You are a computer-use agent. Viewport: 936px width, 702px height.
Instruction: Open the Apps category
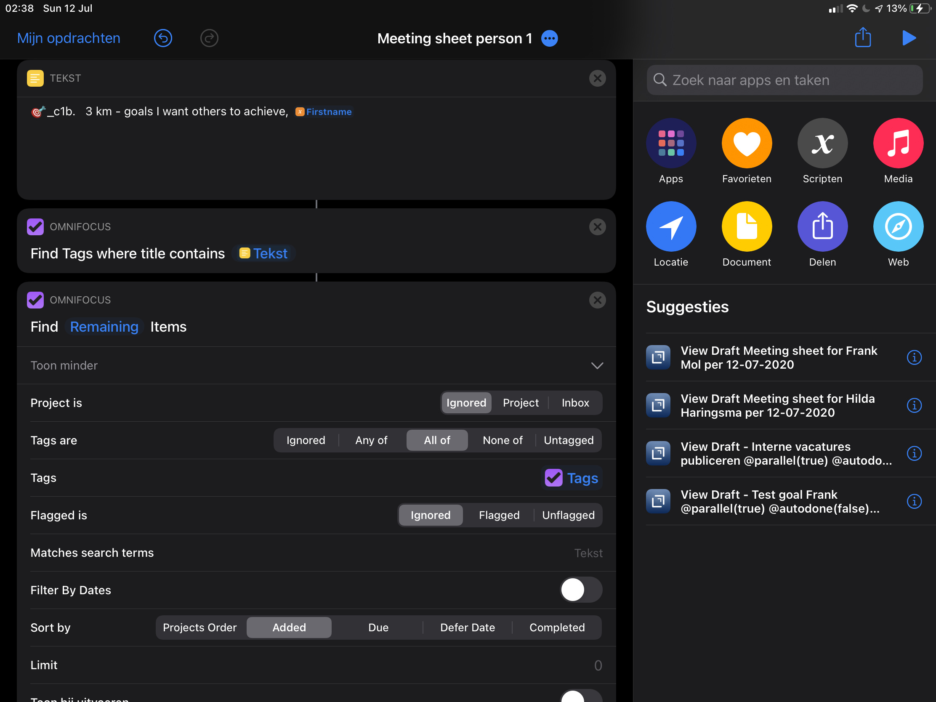[x=671, y=151]
